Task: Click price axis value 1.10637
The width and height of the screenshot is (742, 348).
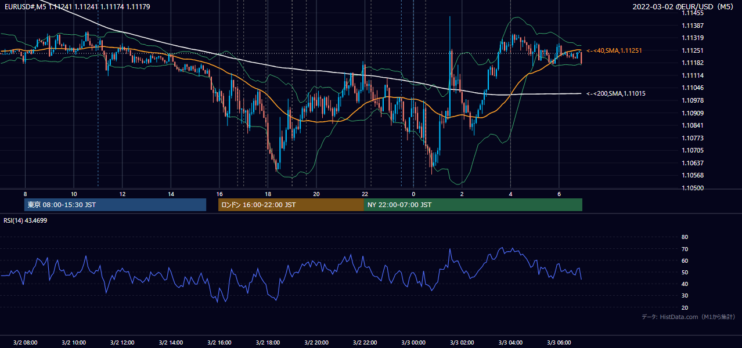Action: 693,163
